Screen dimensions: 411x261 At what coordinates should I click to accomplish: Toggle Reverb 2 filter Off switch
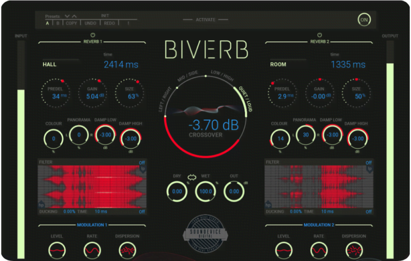(369, 162)
